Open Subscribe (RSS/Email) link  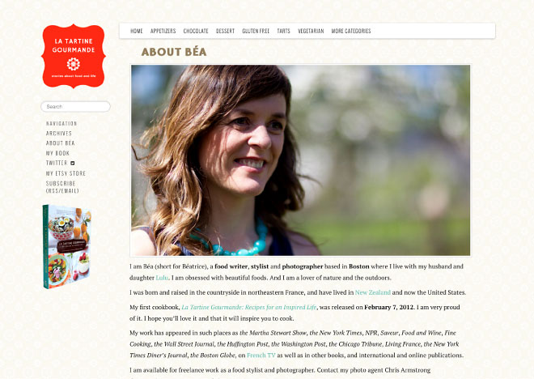coord(62,187)
